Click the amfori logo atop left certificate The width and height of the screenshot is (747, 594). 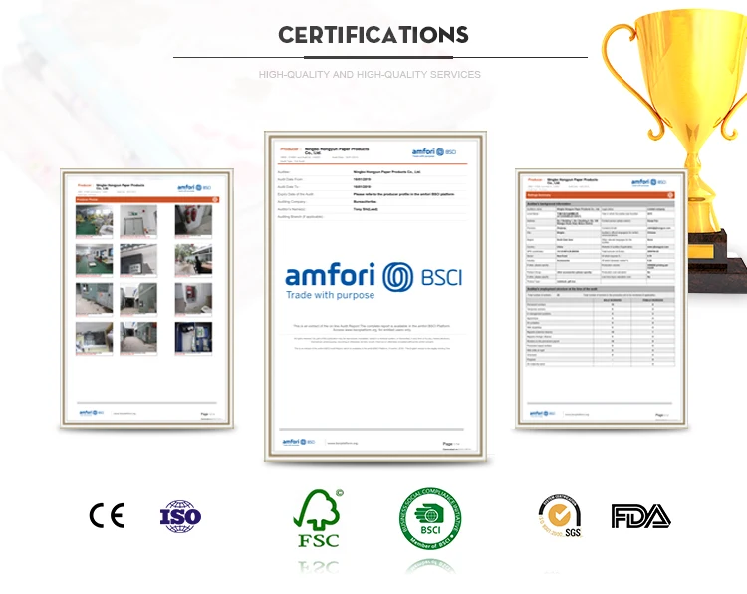tap(194, 187)
